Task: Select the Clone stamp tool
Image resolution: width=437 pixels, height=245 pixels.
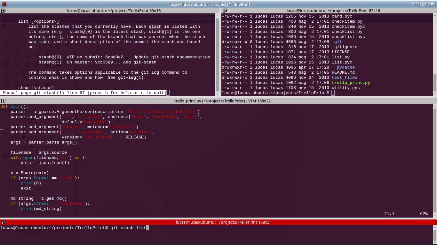Action: (16, 84)
